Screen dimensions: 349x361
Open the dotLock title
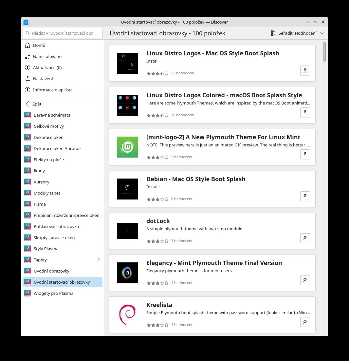tap(158, 221)
